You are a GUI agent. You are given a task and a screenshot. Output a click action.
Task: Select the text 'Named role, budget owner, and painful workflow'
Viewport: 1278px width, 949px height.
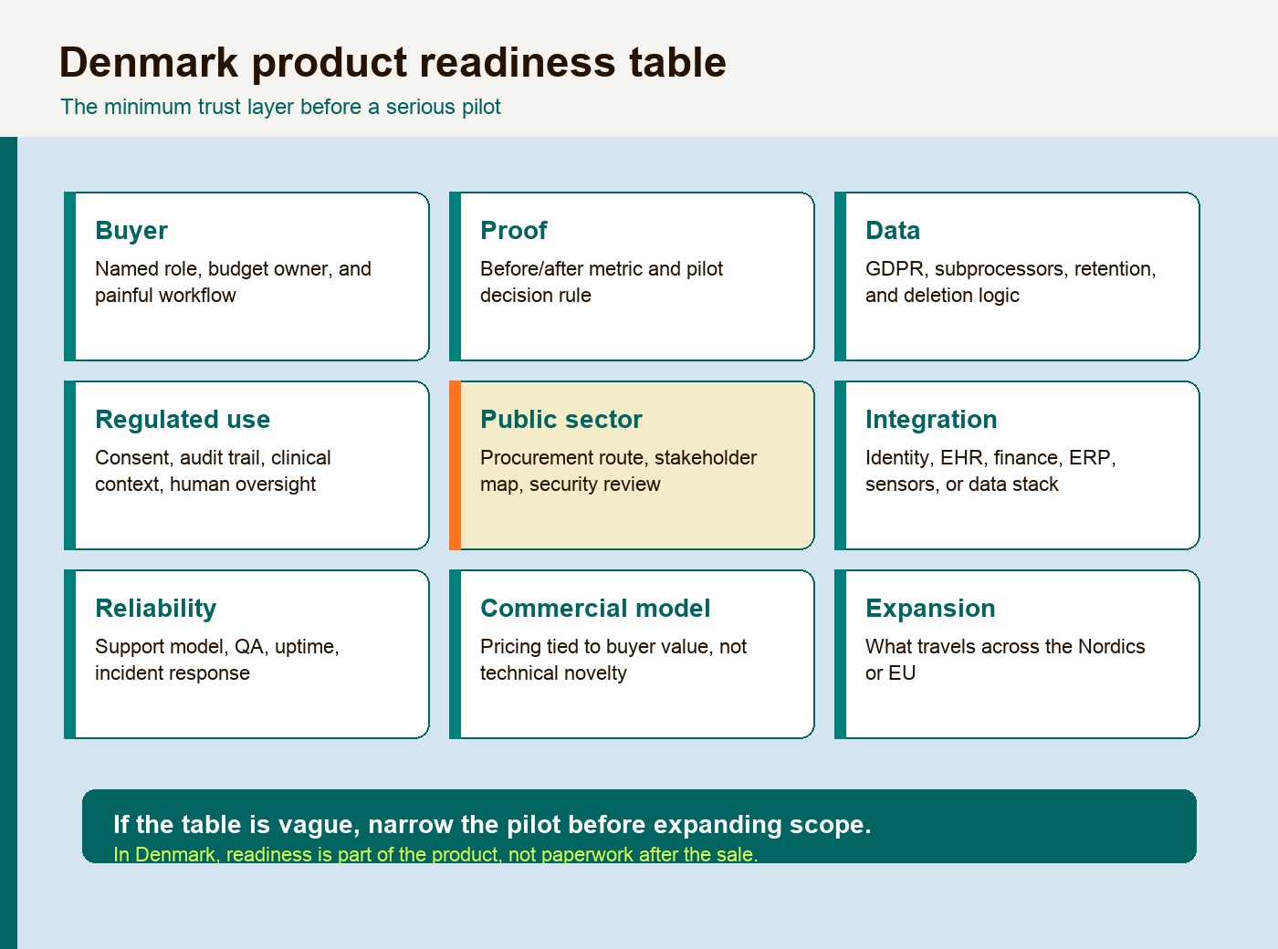233,282
